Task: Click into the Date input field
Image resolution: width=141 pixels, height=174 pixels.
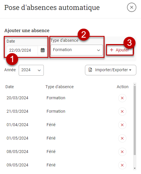Action: (x=22, y=50)
